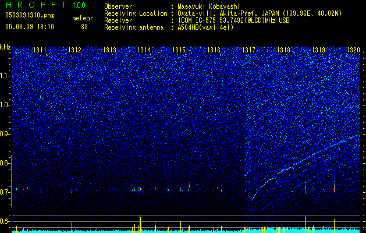
Task: Click time marker 1317
Action: pos(249,50)
